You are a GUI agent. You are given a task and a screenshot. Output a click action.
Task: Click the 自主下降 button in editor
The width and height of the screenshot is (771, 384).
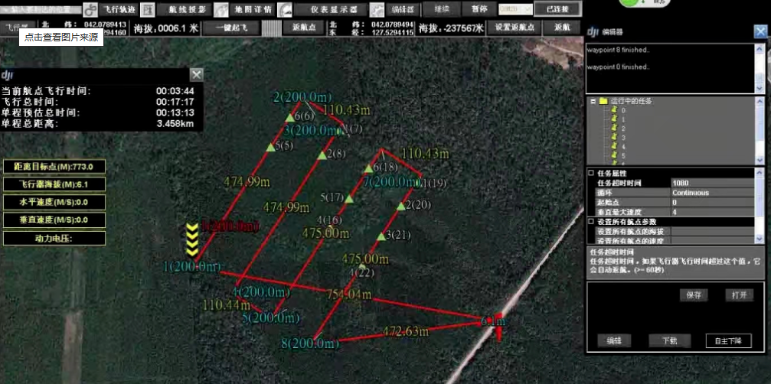click(x=727, y=340)
